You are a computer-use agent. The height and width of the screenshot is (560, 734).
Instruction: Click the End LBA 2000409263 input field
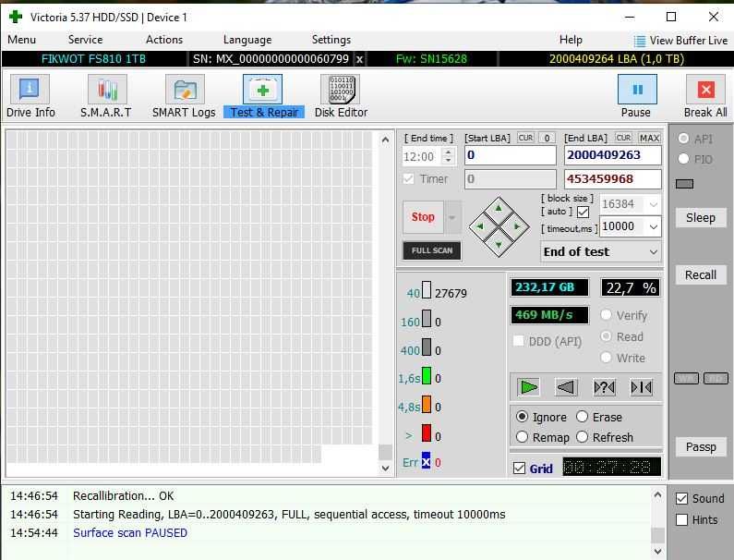613,155
